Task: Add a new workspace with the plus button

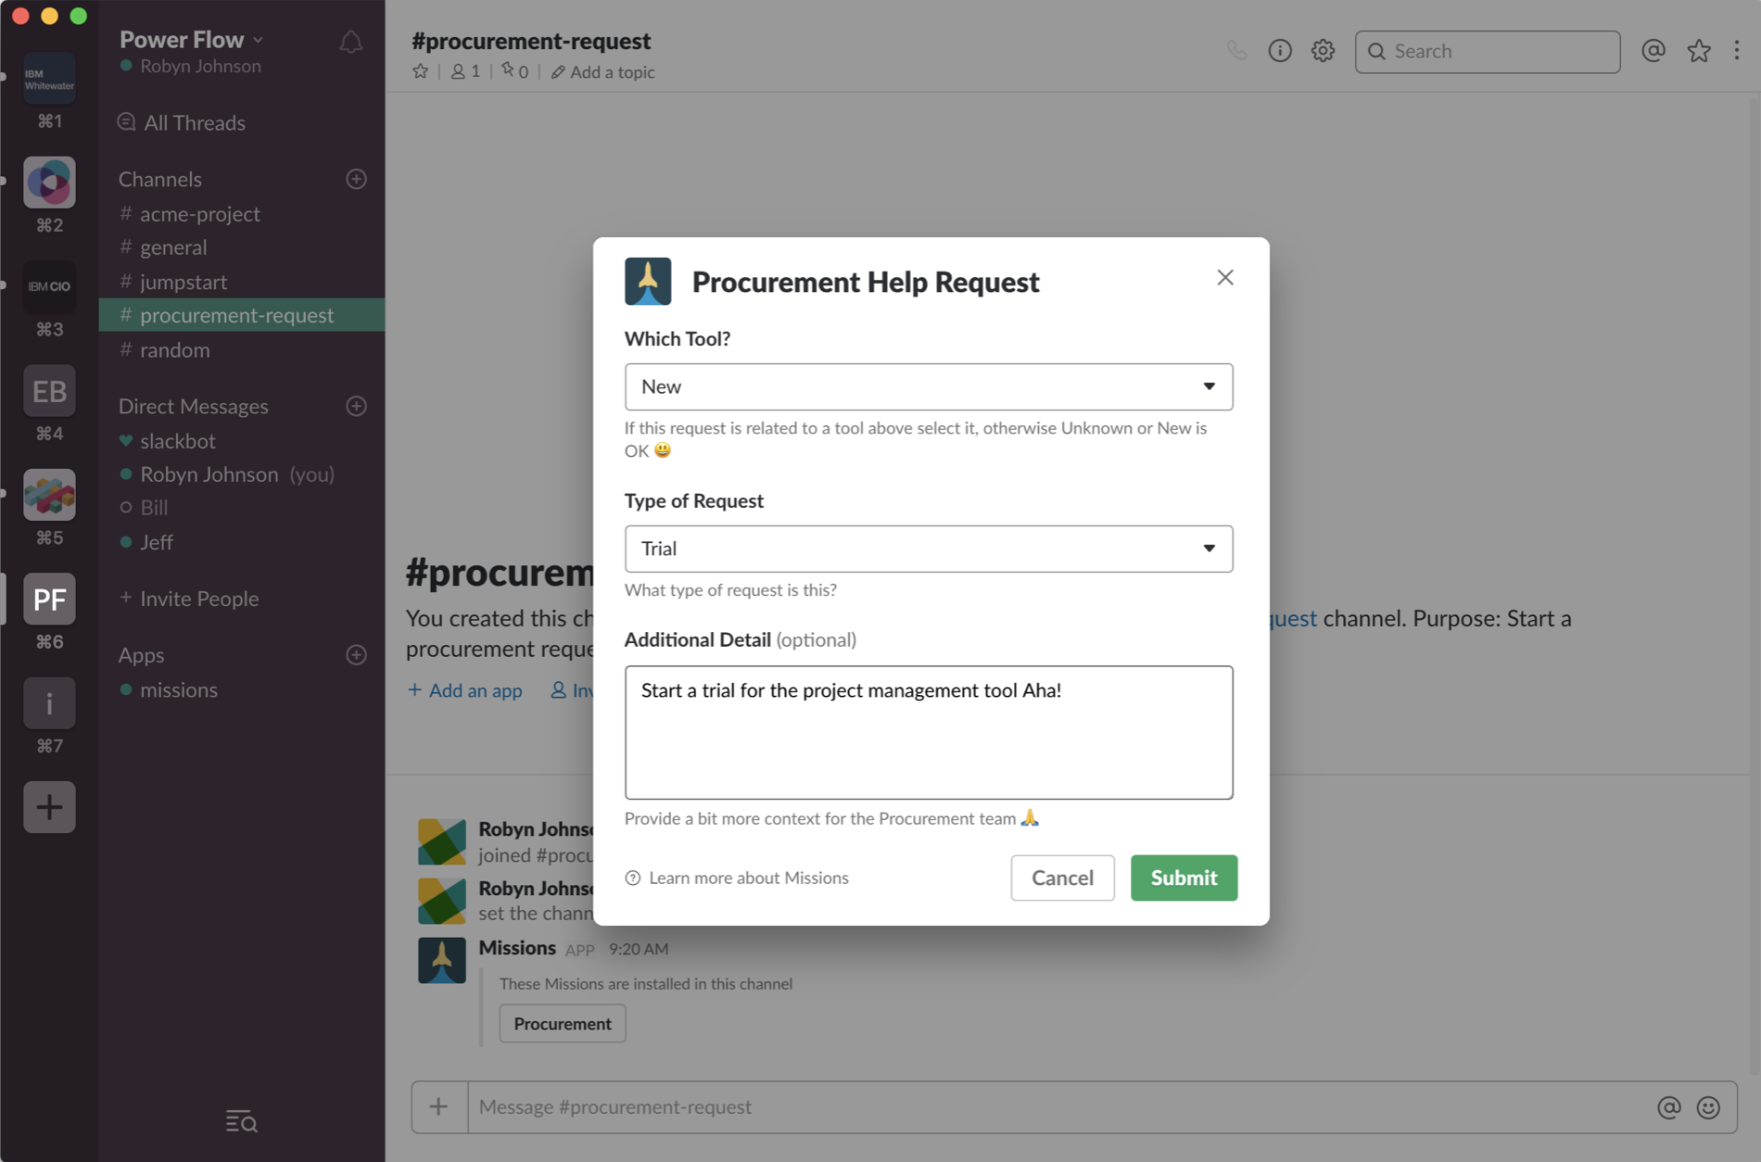Action: 49,807
